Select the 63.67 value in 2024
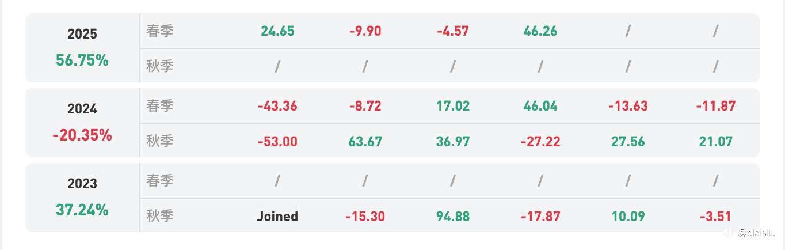The width and height of the screenshot is (785, 250). [365, 142]
